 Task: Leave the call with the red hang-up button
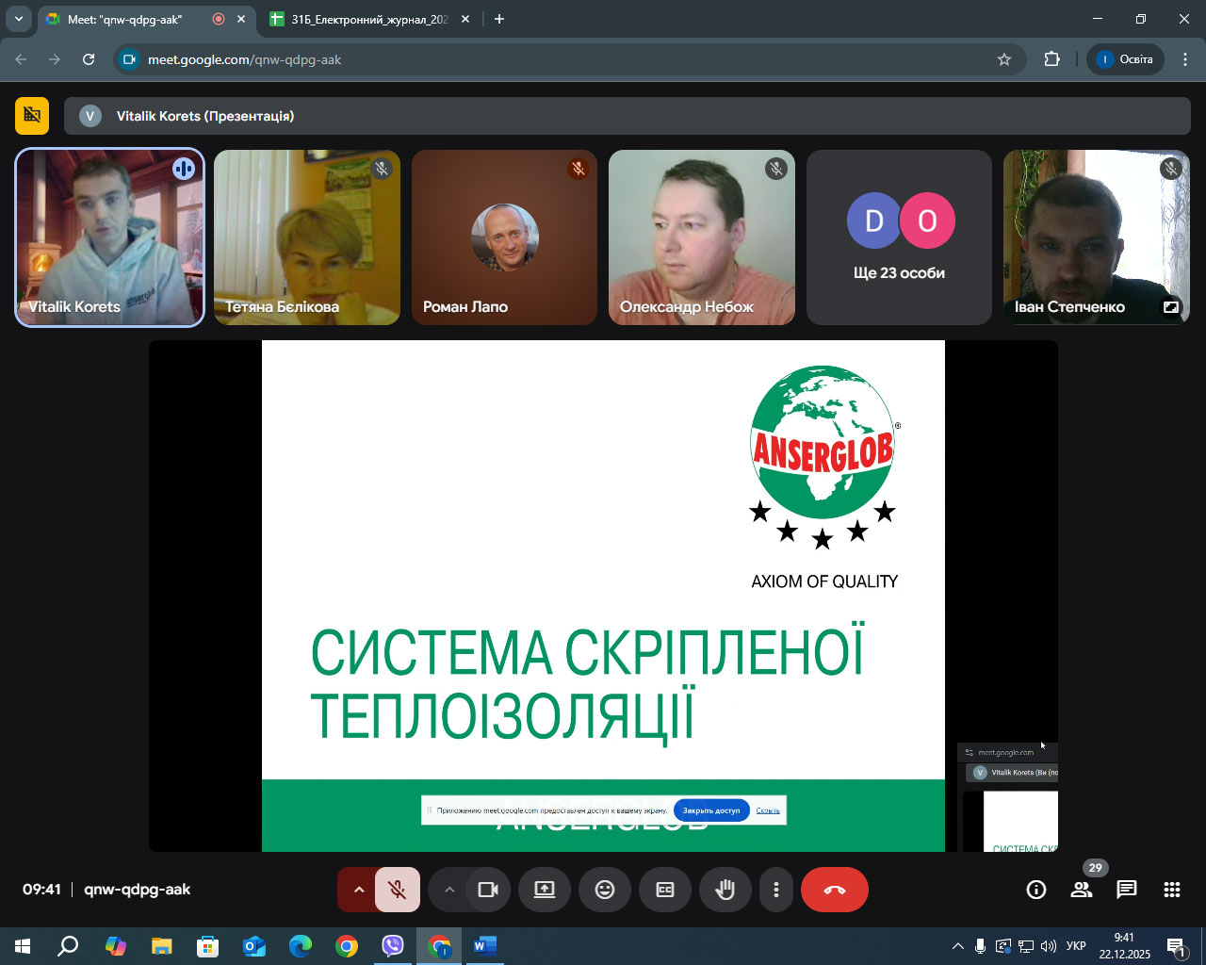point(834,890)
